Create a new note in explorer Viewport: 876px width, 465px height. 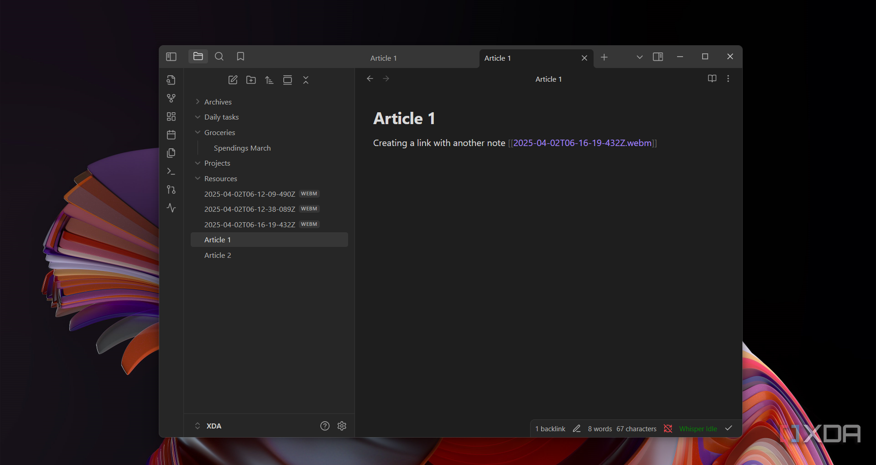(233, 80)
